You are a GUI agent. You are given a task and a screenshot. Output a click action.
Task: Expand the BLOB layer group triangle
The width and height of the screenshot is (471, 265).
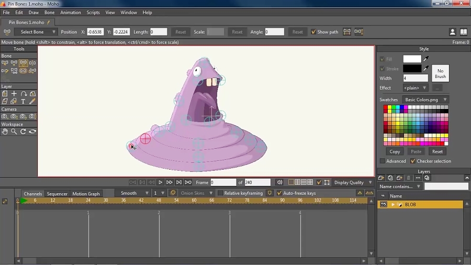(x=393, y=205)
